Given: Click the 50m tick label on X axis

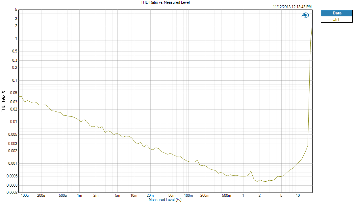Looking at the screenshot, I should coord(172,195).
